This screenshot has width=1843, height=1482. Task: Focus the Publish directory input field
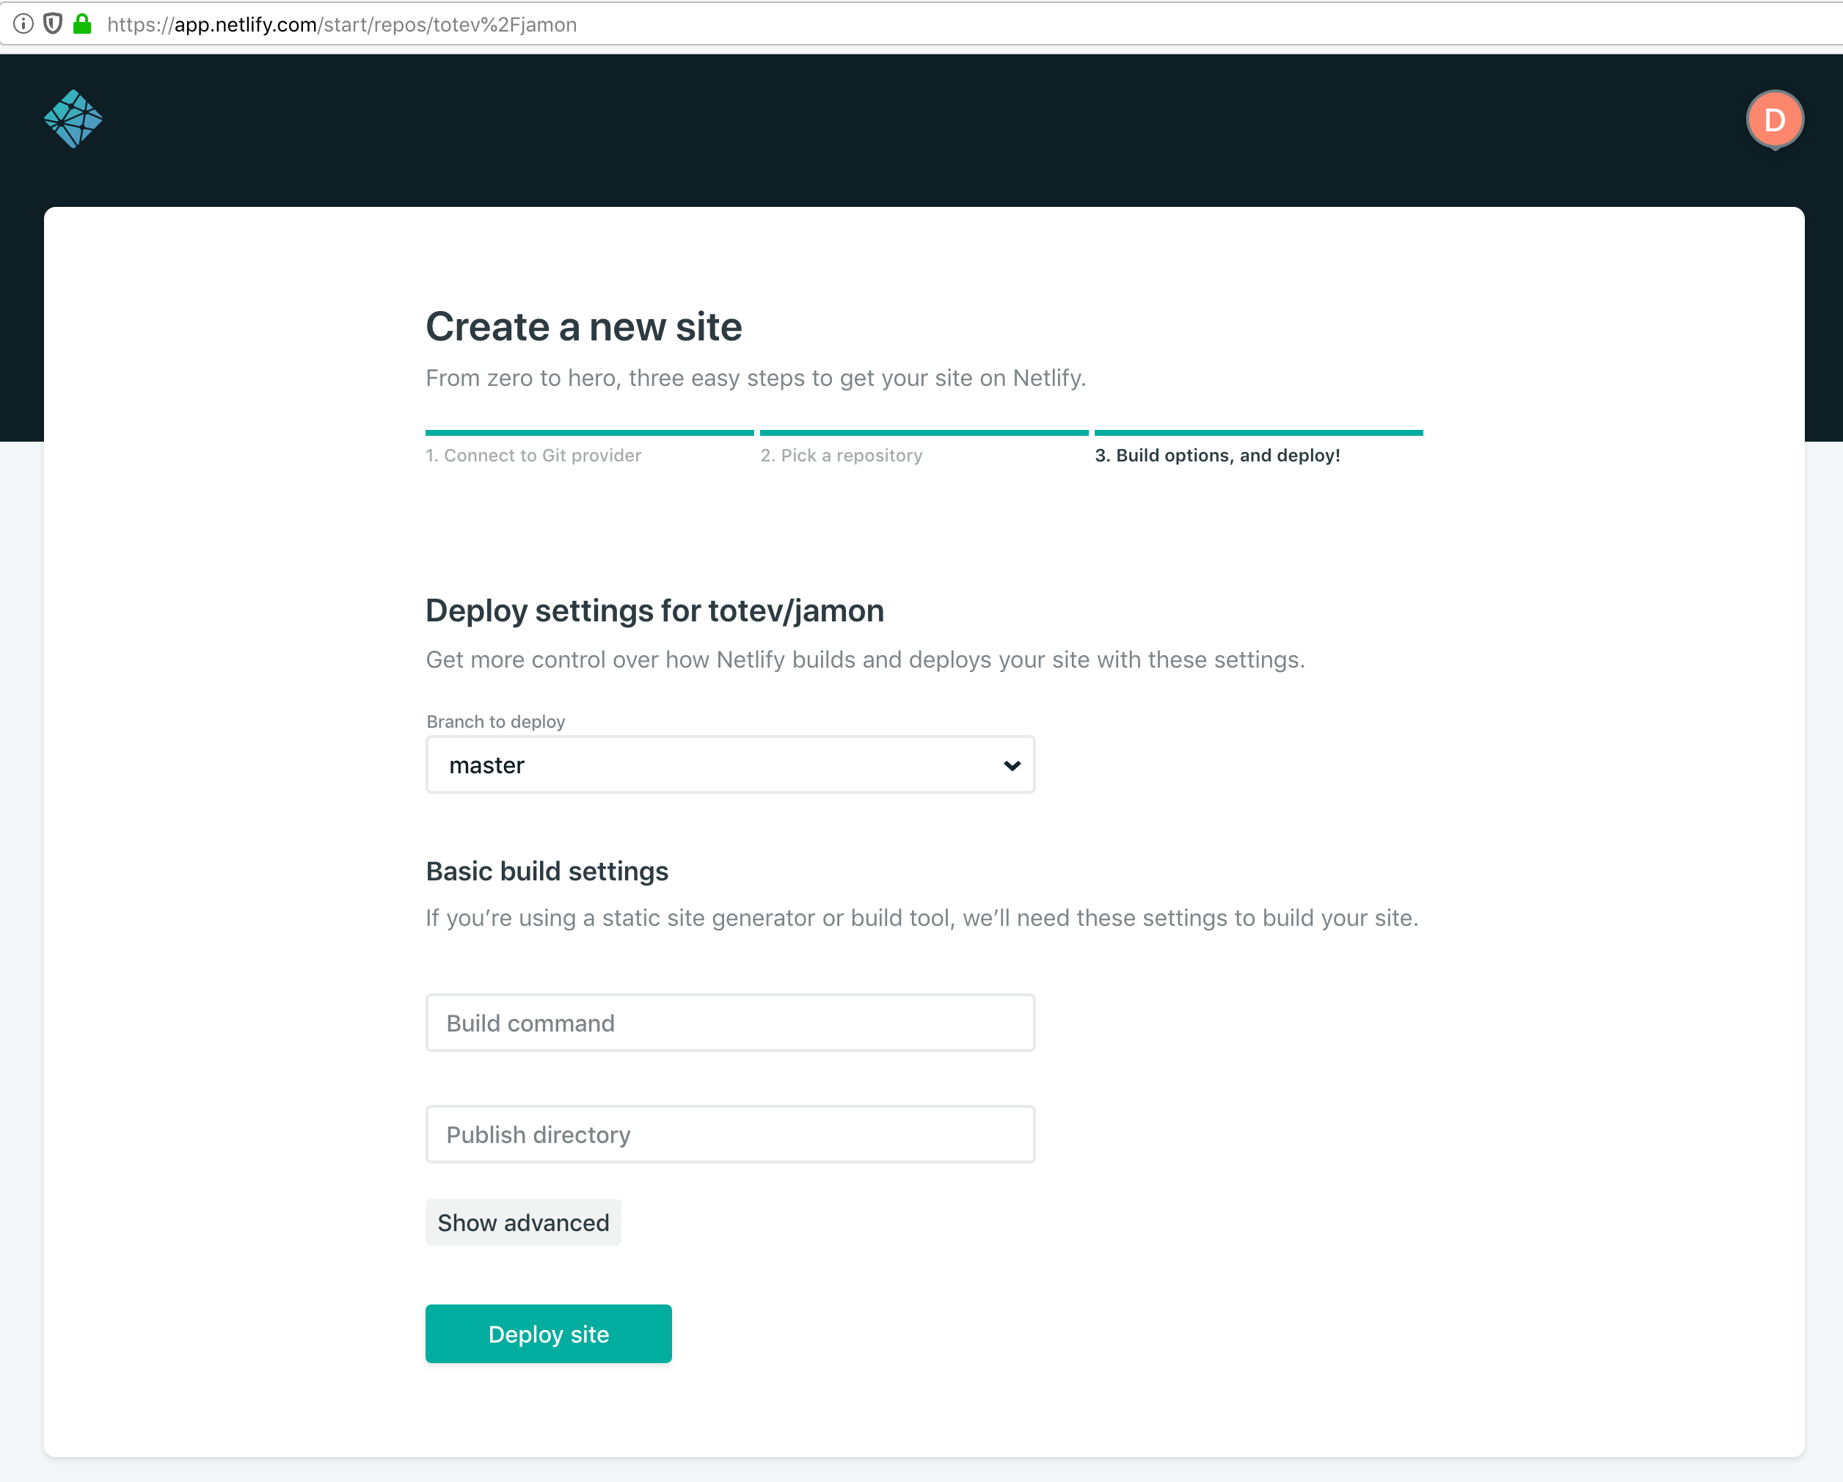point(729,1134)
